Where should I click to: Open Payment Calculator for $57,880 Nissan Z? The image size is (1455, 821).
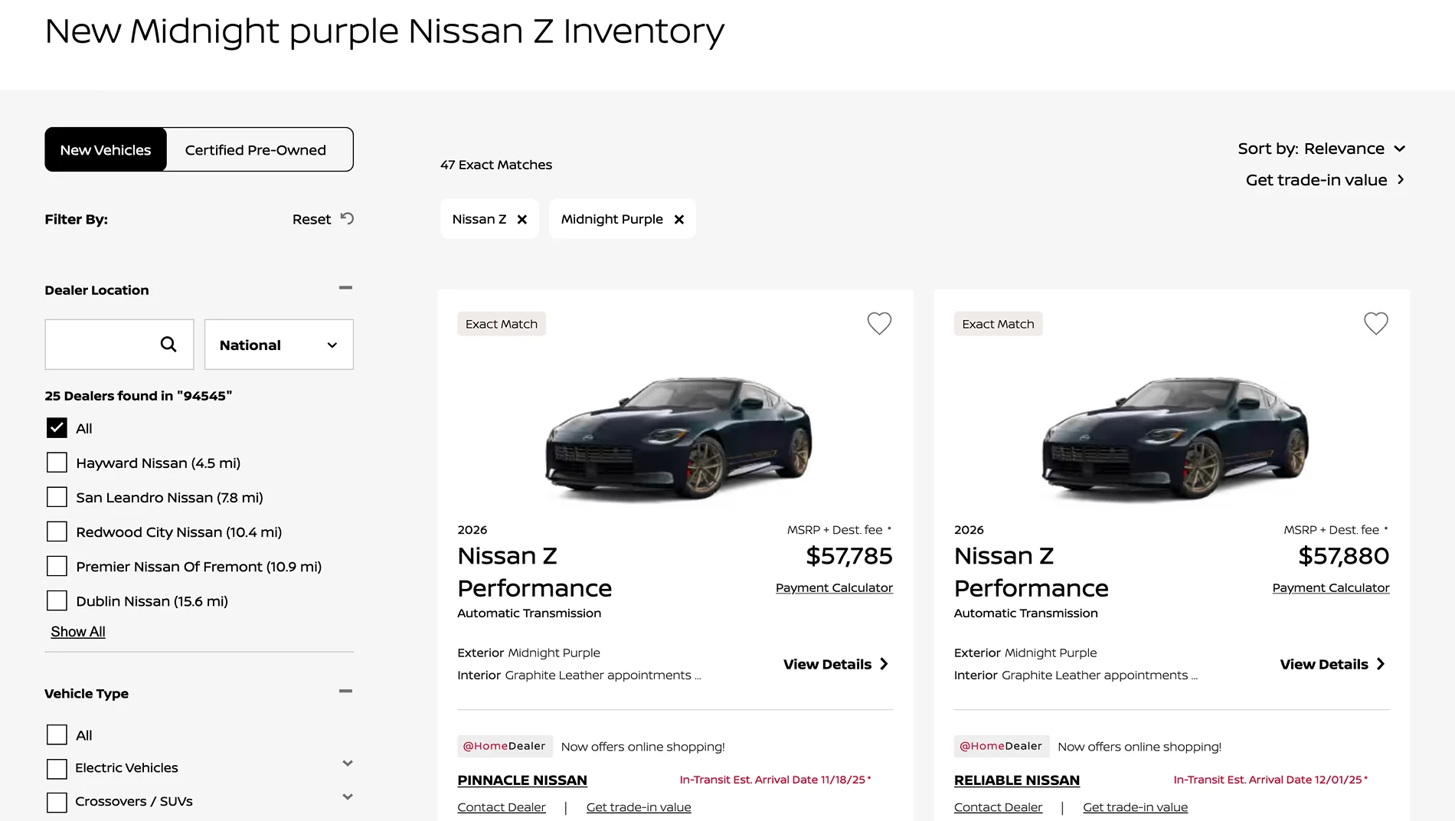(1331, 588)
